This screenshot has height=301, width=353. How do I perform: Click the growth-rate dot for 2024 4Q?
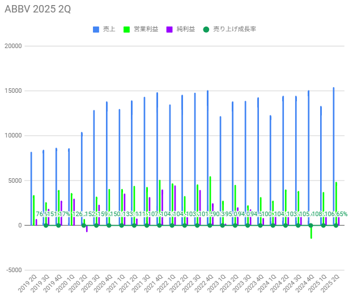311,225
